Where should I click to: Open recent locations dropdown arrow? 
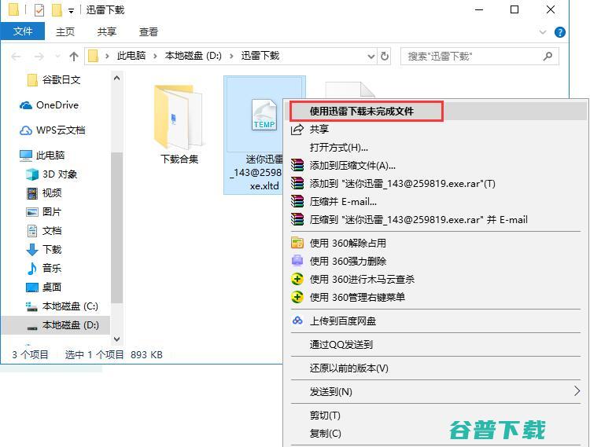point(57,57)
